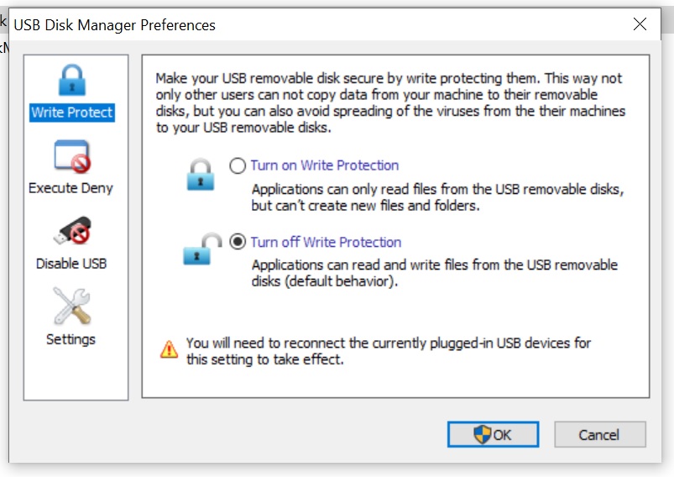This screenshot has width=674, height=477.
Task: Click the Turn on Write Protection label text
Action: point(325,165)
